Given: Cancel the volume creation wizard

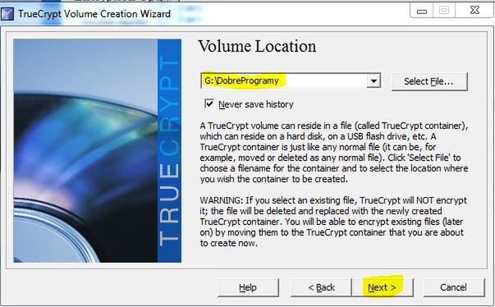Looking at the screenshot, I should click(x=454, y=287).
